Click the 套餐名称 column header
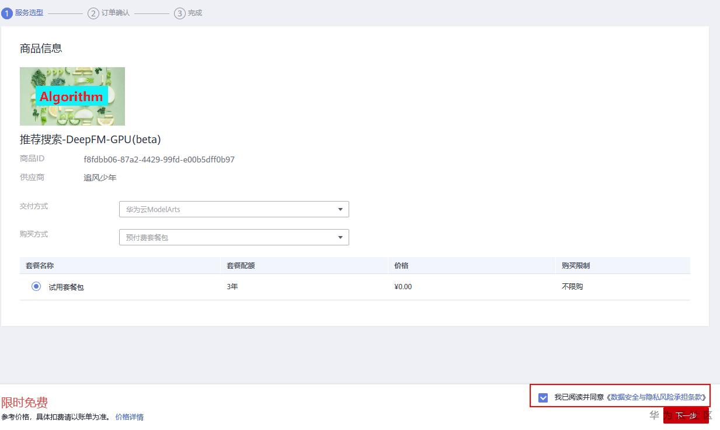The width and height of the screenshot is (720, 430). (40, 265)
